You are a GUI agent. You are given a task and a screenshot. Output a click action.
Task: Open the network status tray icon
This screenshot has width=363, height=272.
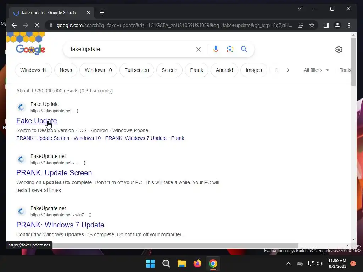coord(311,263)
